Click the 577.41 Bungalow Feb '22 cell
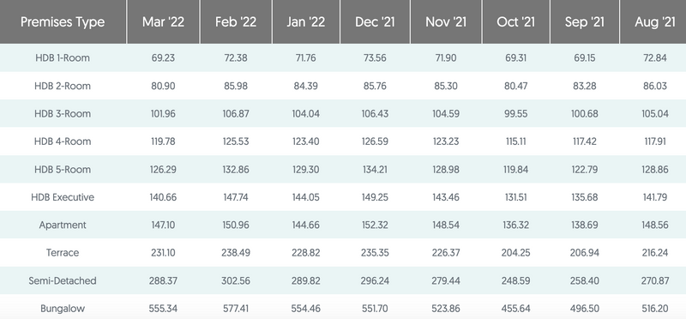 [x=236, y=309]
